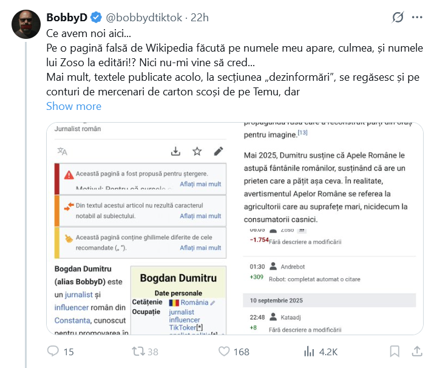434x368 pixels.
Task: Expand the post with Show more
Action: click(73, 106)
